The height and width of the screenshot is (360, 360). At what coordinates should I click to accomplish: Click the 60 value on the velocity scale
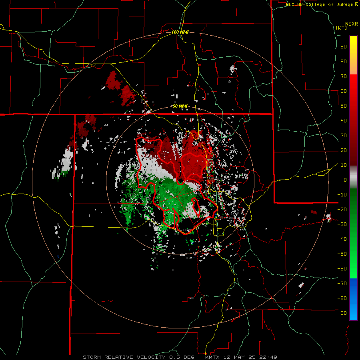tap(344, 91)
